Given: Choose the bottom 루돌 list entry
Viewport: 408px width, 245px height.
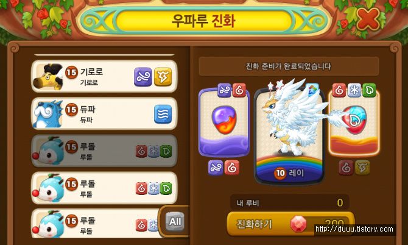Looking at the screenshot, I should pyautogui.click(x=97, y=224).
